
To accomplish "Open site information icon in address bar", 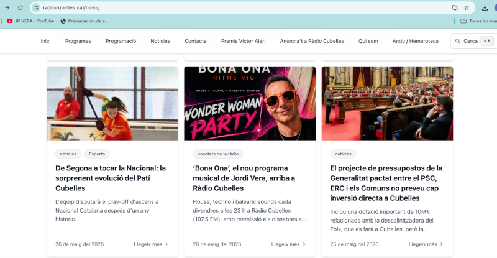I will 36,7.
